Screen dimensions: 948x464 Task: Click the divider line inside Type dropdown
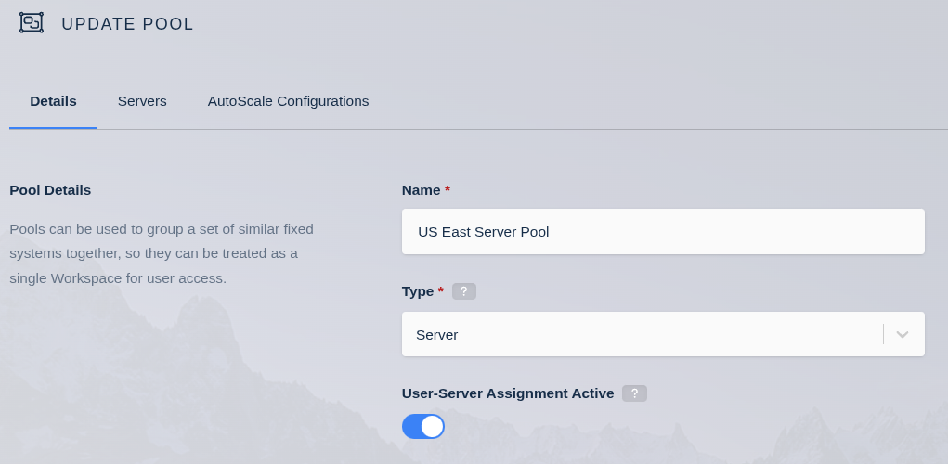click(x=883, y=334)
